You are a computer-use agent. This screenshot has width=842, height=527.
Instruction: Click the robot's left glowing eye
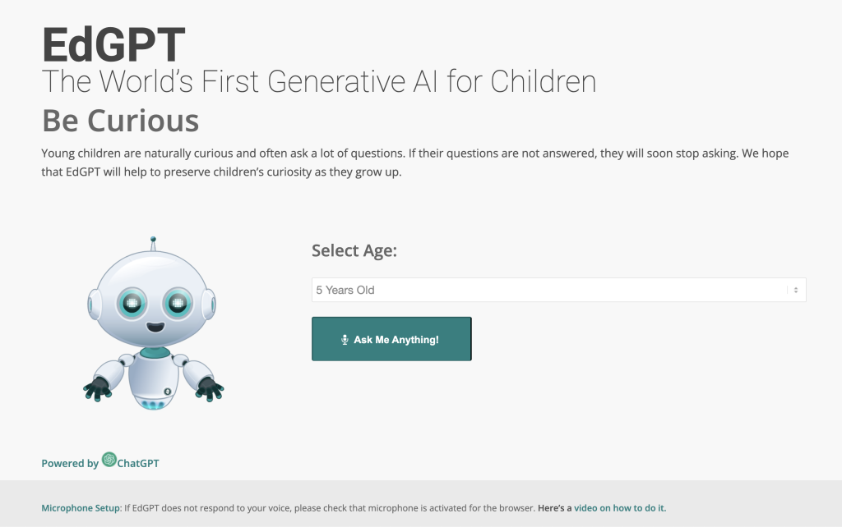pyautogui.click(x=132, y=304)
